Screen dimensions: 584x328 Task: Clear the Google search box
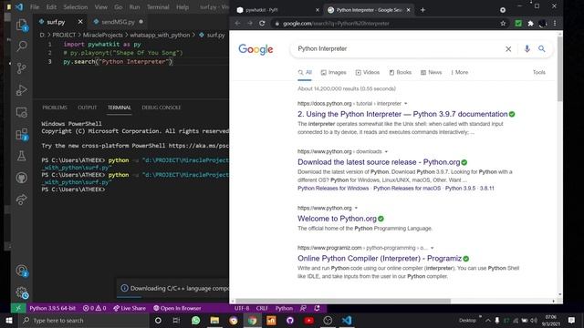(508, 48)
